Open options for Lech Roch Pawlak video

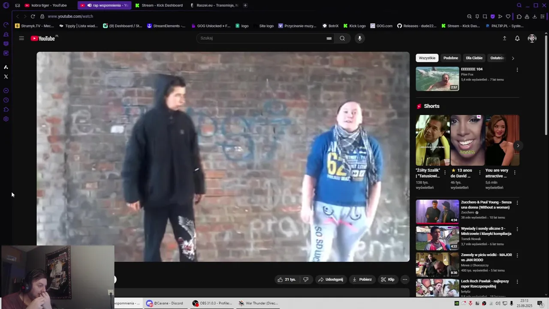pyautogui.click(x=517, y=282)
